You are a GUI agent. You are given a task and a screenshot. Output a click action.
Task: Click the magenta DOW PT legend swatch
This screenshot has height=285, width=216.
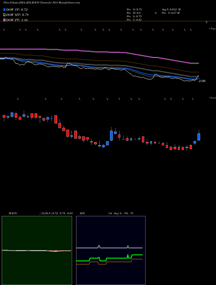[x=5, y=20]
